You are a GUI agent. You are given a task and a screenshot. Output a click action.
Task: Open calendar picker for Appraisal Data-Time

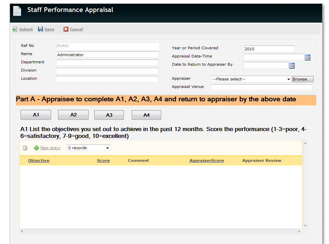pyautogui.click(x=308, y=57)
